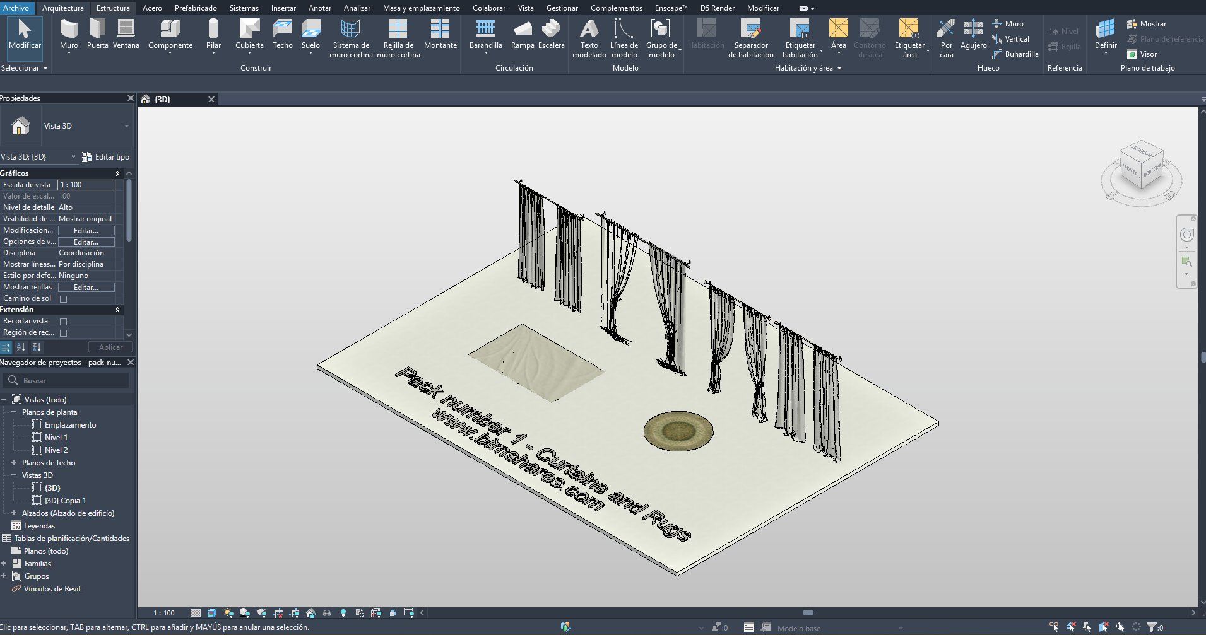Open the Arquitectura ribbon tab
The image size is (1206, 635).
tap(62, 8)
